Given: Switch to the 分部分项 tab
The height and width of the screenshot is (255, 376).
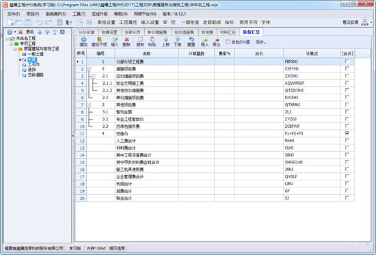Looking at the screenshot, I should click(x=133, y=32).
